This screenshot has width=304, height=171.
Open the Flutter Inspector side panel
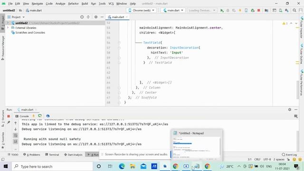coord(302,27)
